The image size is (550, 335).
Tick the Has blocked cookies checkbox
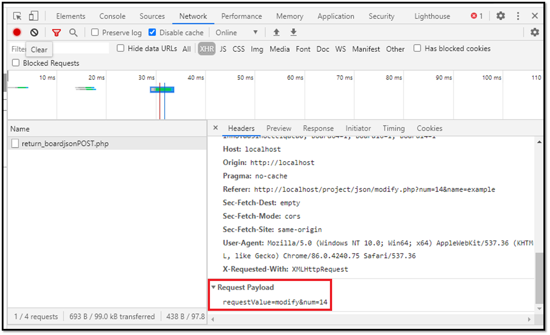[417, 49]
